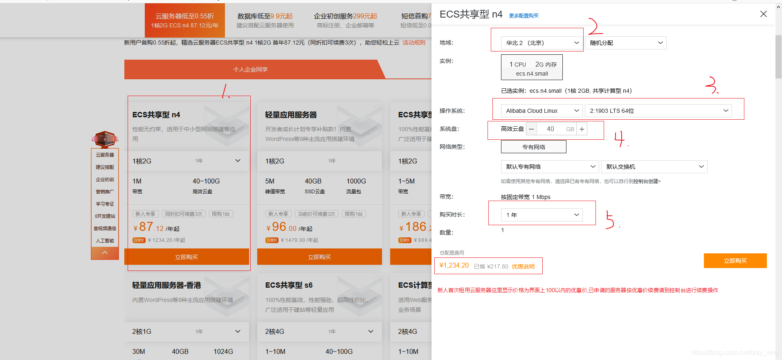
Task: Switch to the 短信首购 tab
Action: [x=416, y=20]
